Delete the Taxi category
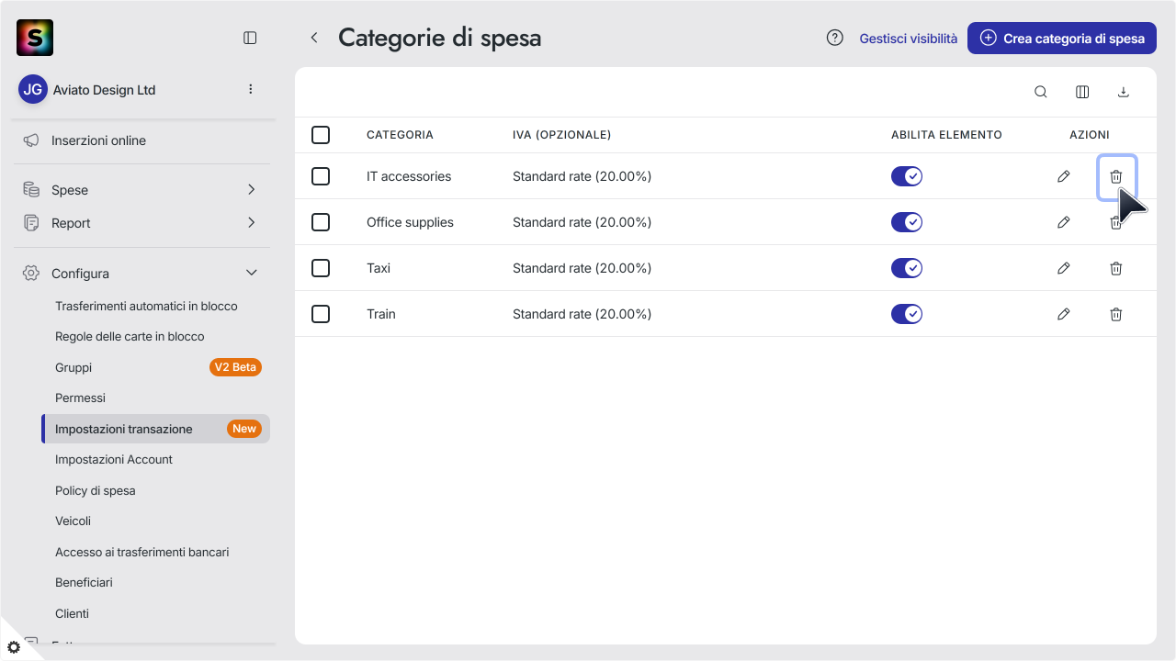1176x661 pixels. pos(1116,268)
